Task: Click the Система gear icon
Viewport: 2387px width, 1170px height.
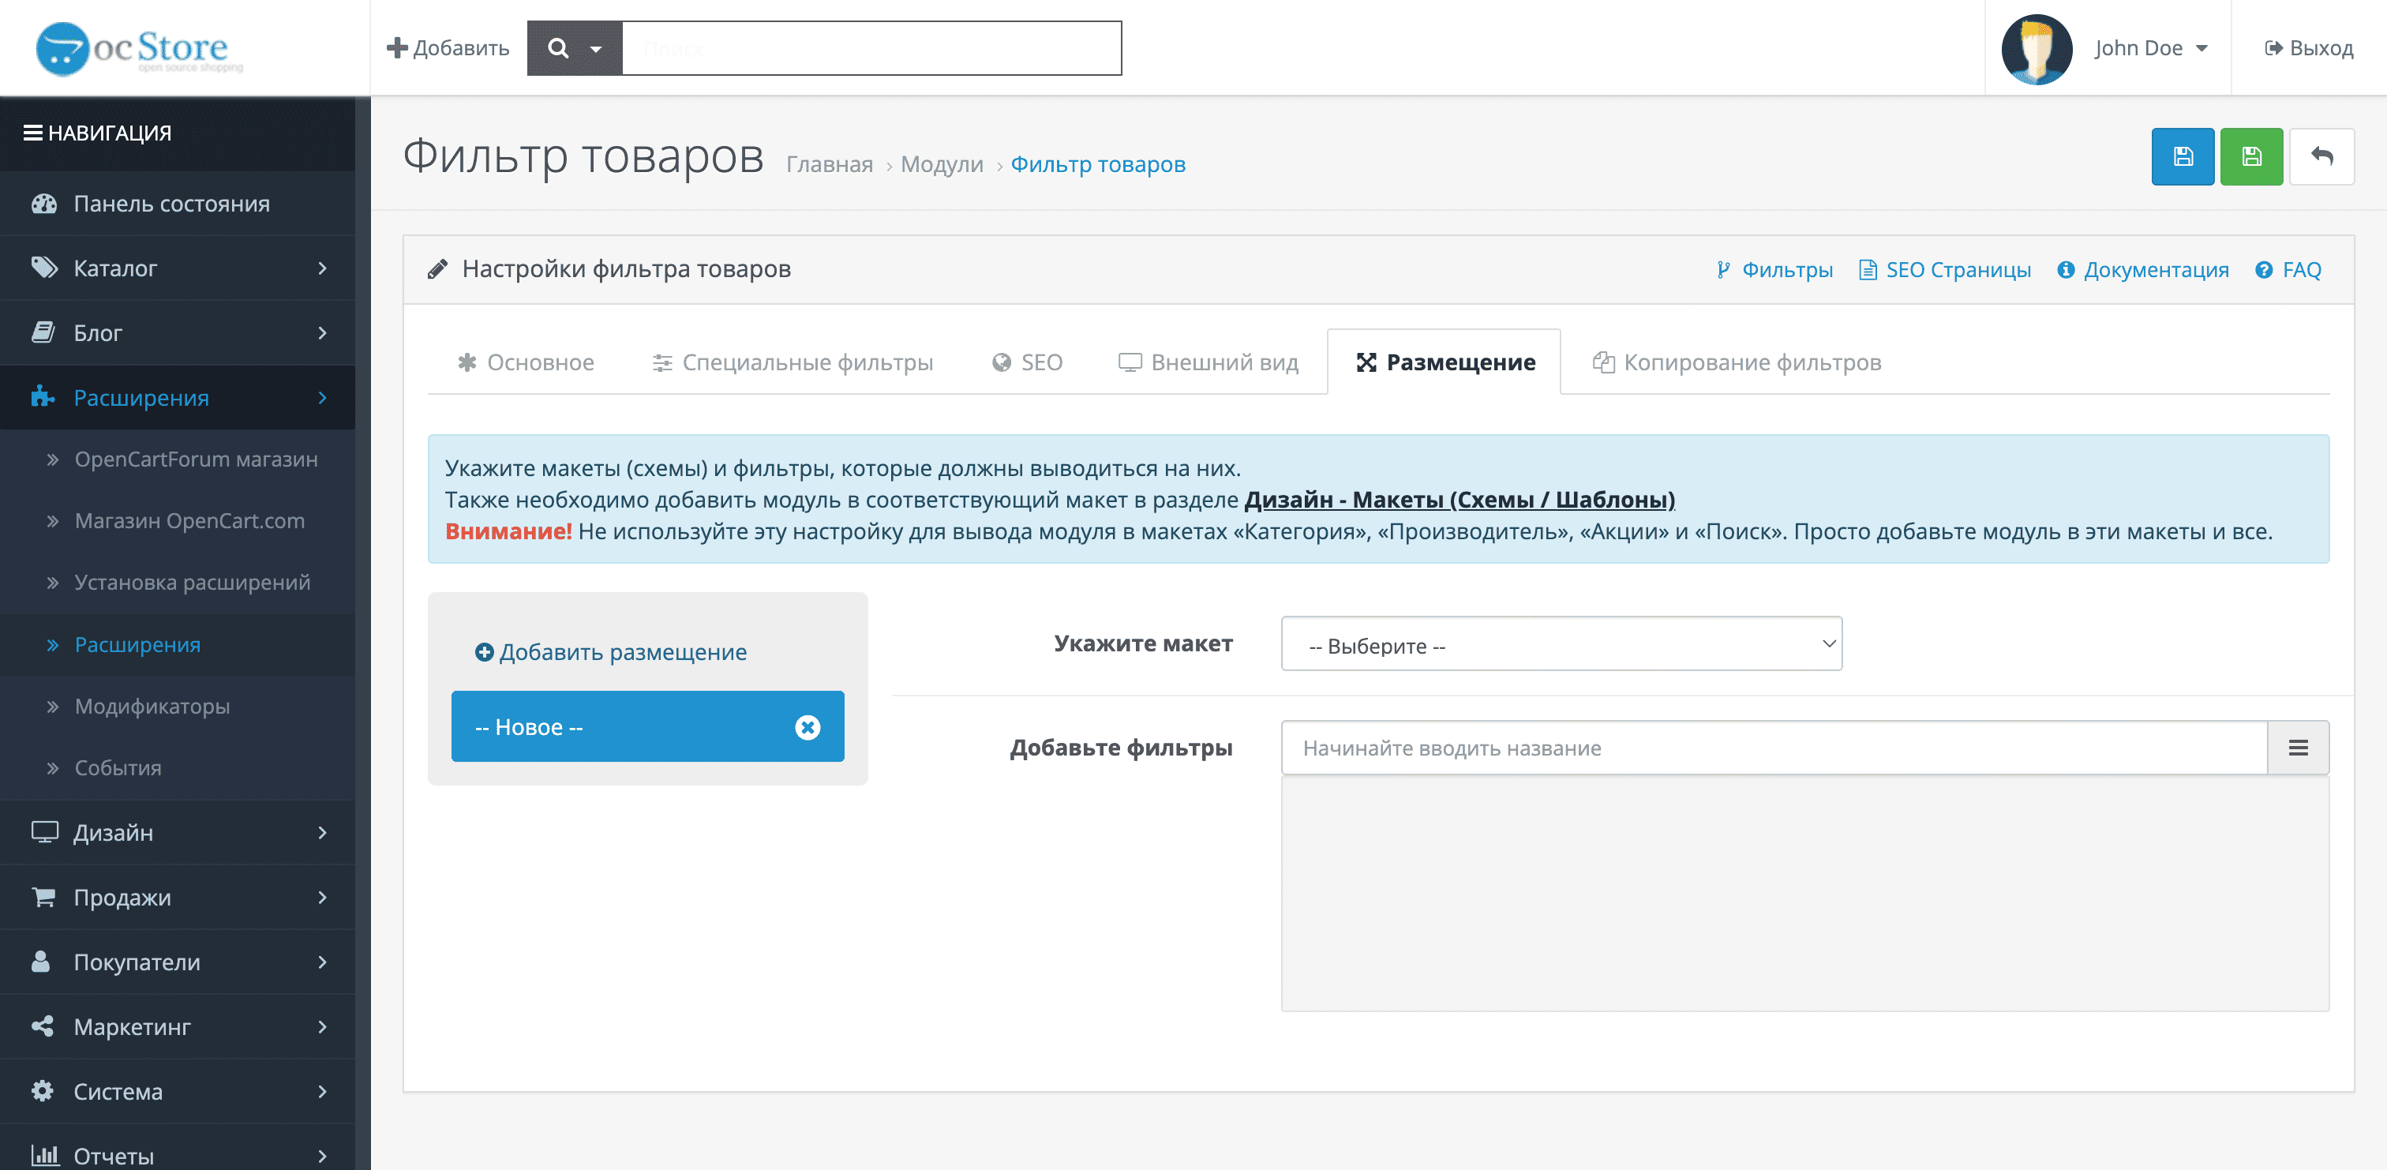Action: pos(43,1091)
